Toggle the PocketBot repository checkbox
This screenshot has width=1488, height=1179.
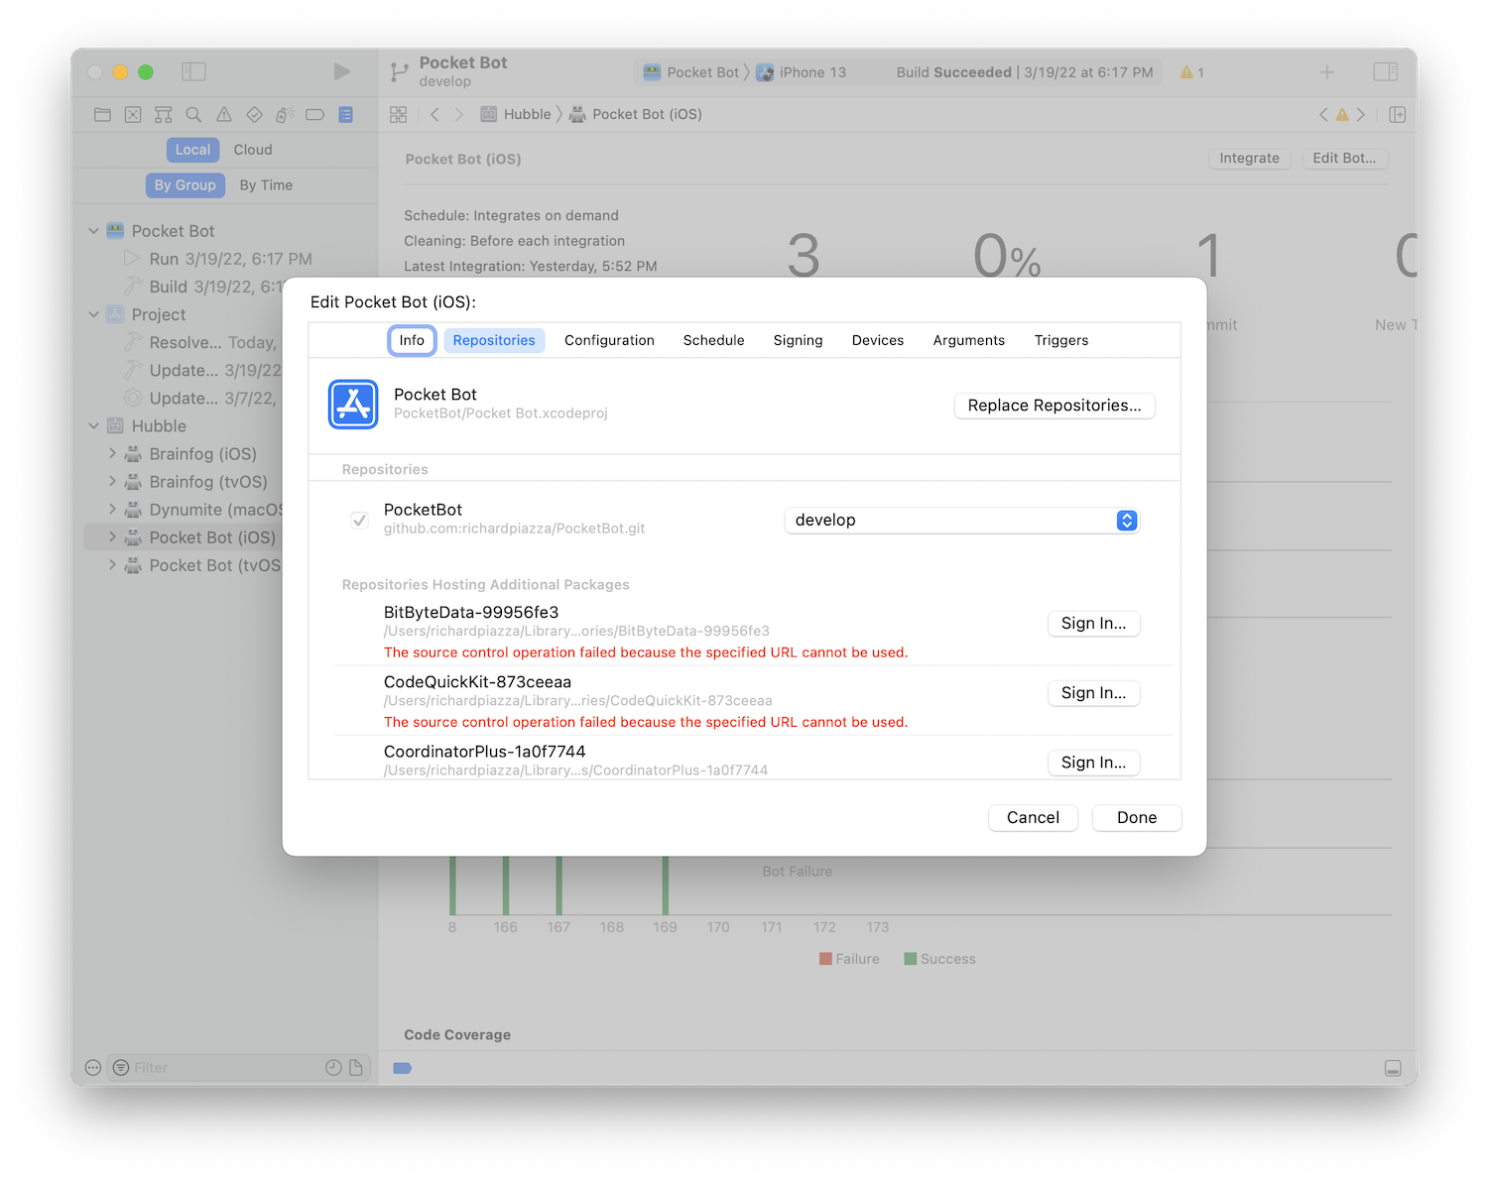(359, 520)
